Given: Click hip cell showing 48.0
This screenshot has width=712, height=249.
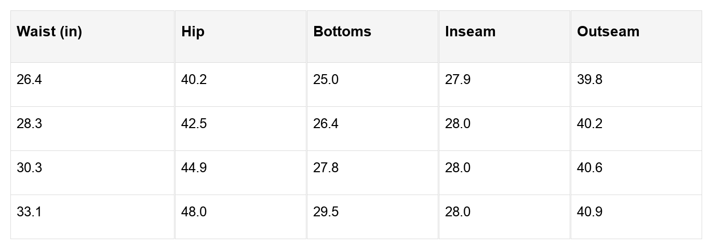Looking at the screenshot, I should coord(194,212).
